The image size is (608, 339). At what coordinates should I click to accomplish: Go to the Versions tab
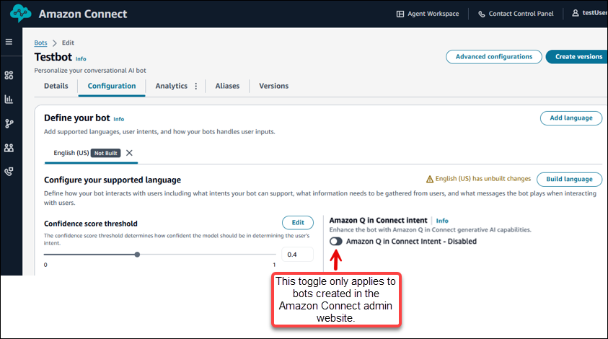pyautogui.click(x=273, y=86)
